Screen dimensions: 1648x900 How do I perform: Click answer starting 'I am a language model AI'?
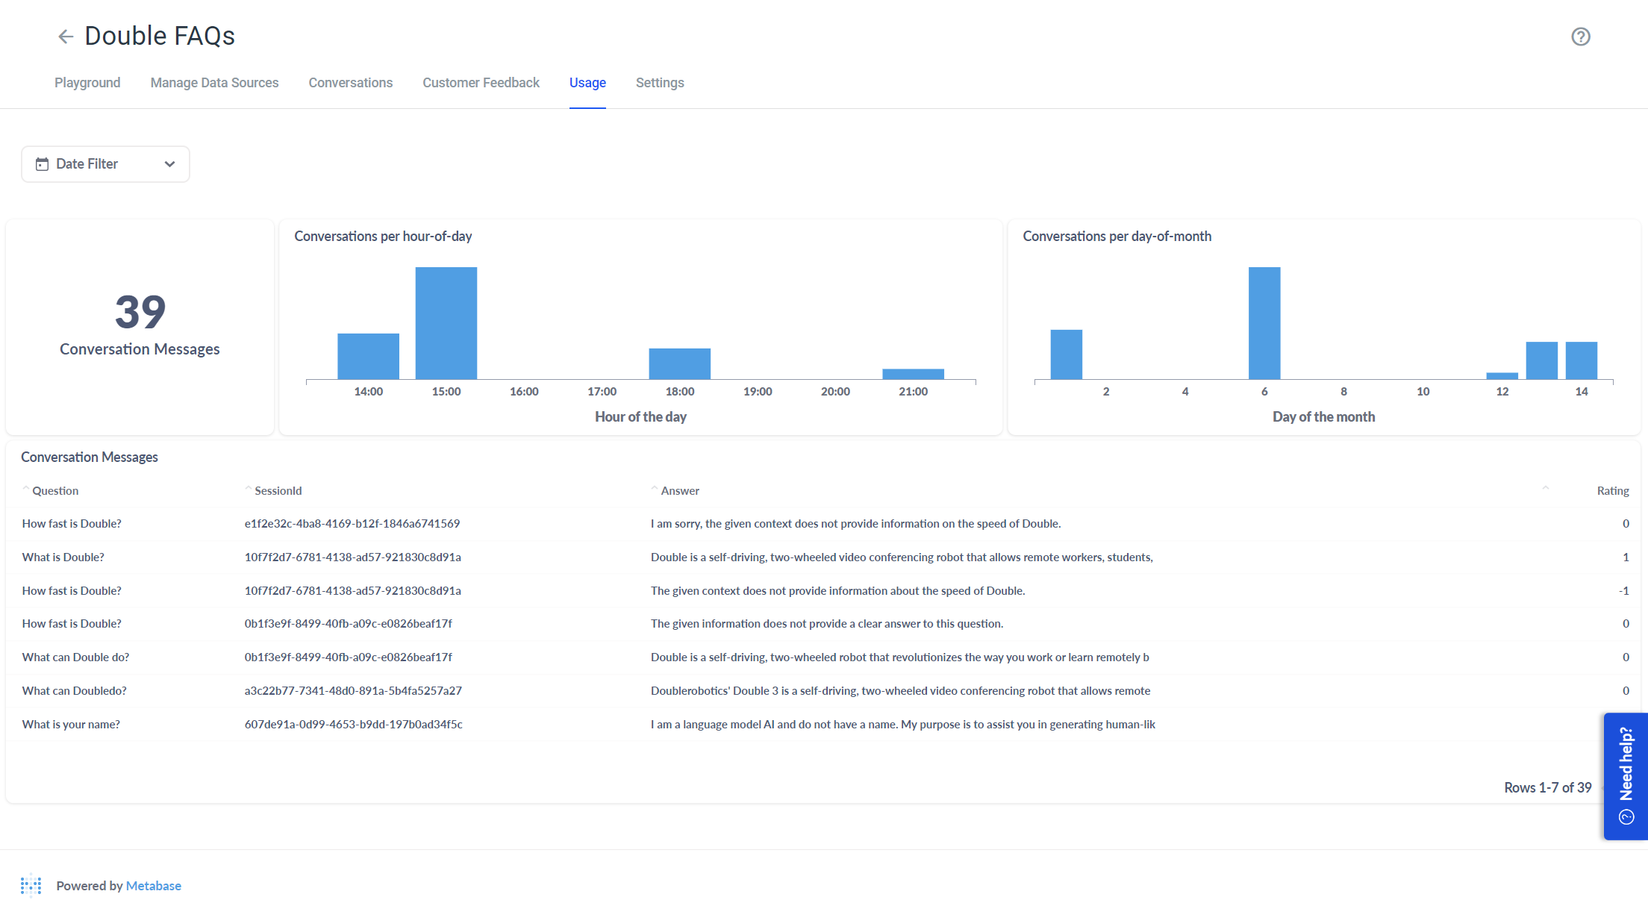point(903,725)
